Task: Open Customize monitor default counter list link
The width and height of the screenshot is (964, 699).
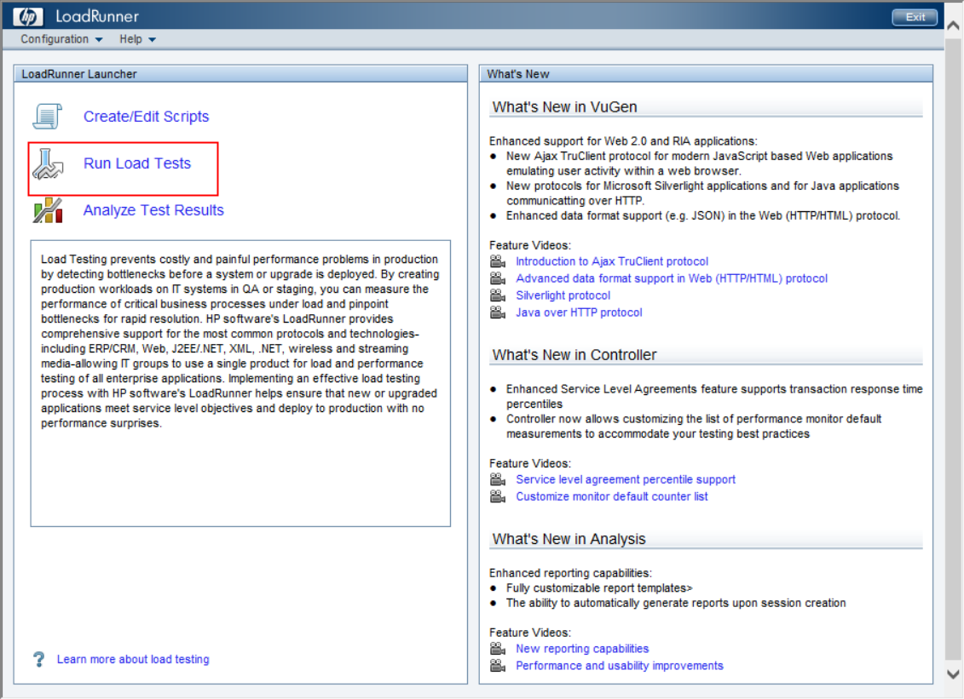Action: pos(612,496)
